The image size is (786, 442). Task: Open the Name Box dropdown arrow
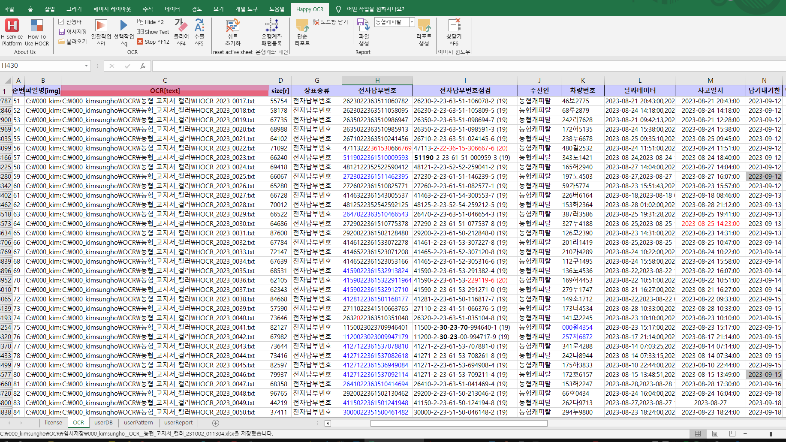(86, 66)
